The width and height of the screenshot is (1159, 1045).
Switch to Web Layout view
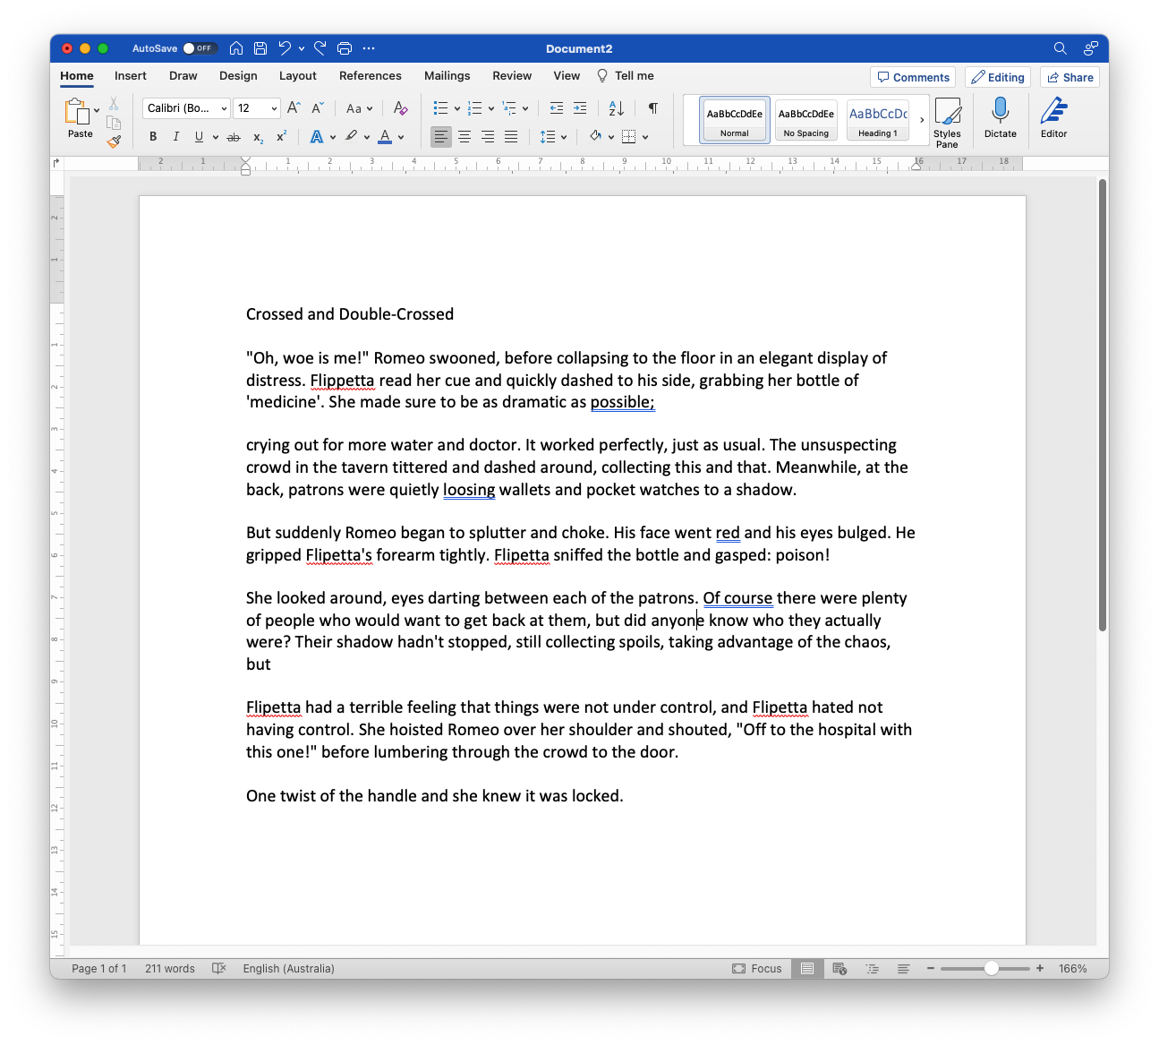[x=839, y=968]
